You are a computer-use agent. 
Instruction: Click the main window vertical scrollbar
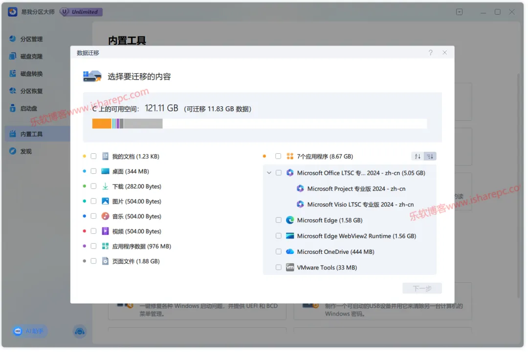(519, 185)
